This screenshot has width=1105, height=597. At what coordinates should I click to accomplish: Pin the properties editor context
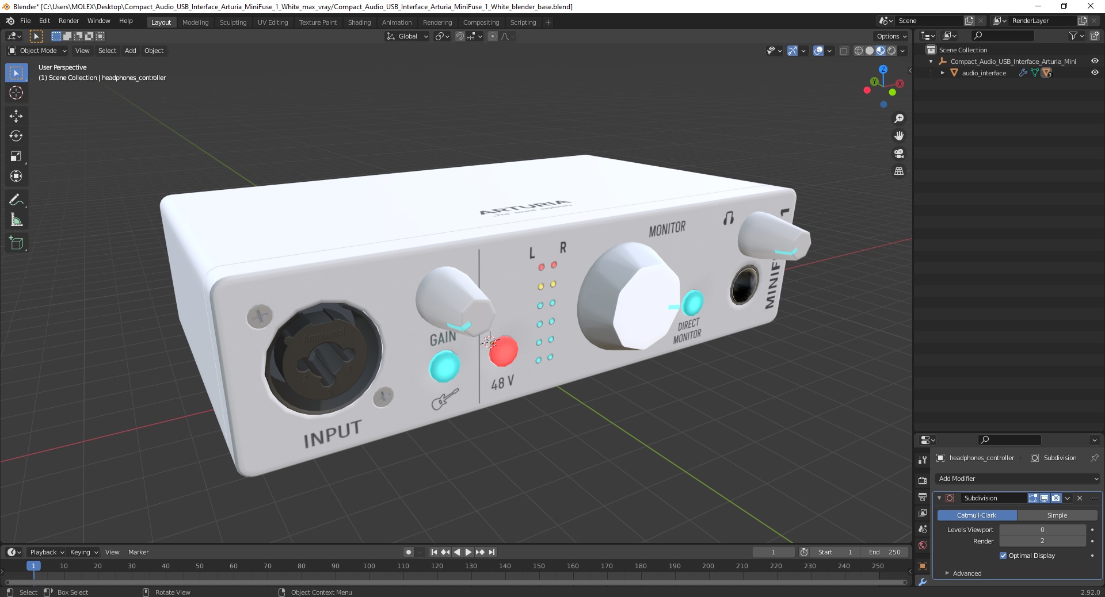coord(1094,458)
